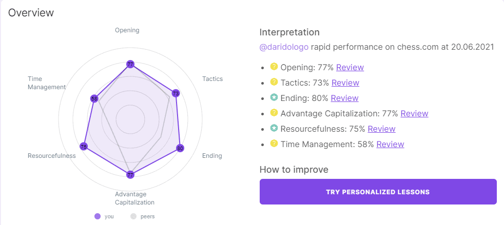Click the green star icon beside Resourcefulness
504x225 pixels.
point(274,128)
